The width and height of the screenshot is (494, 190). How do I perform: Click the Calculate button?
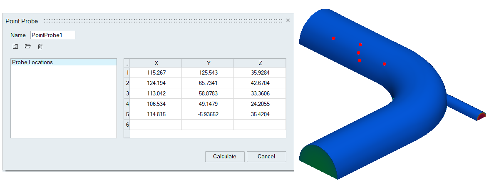[x=224, y=157]
